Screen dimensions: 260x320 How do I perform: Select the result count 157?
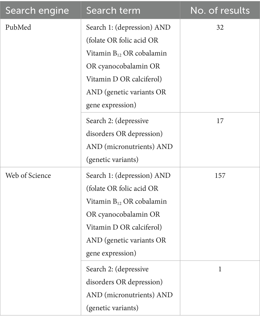(x=220, y=175)
